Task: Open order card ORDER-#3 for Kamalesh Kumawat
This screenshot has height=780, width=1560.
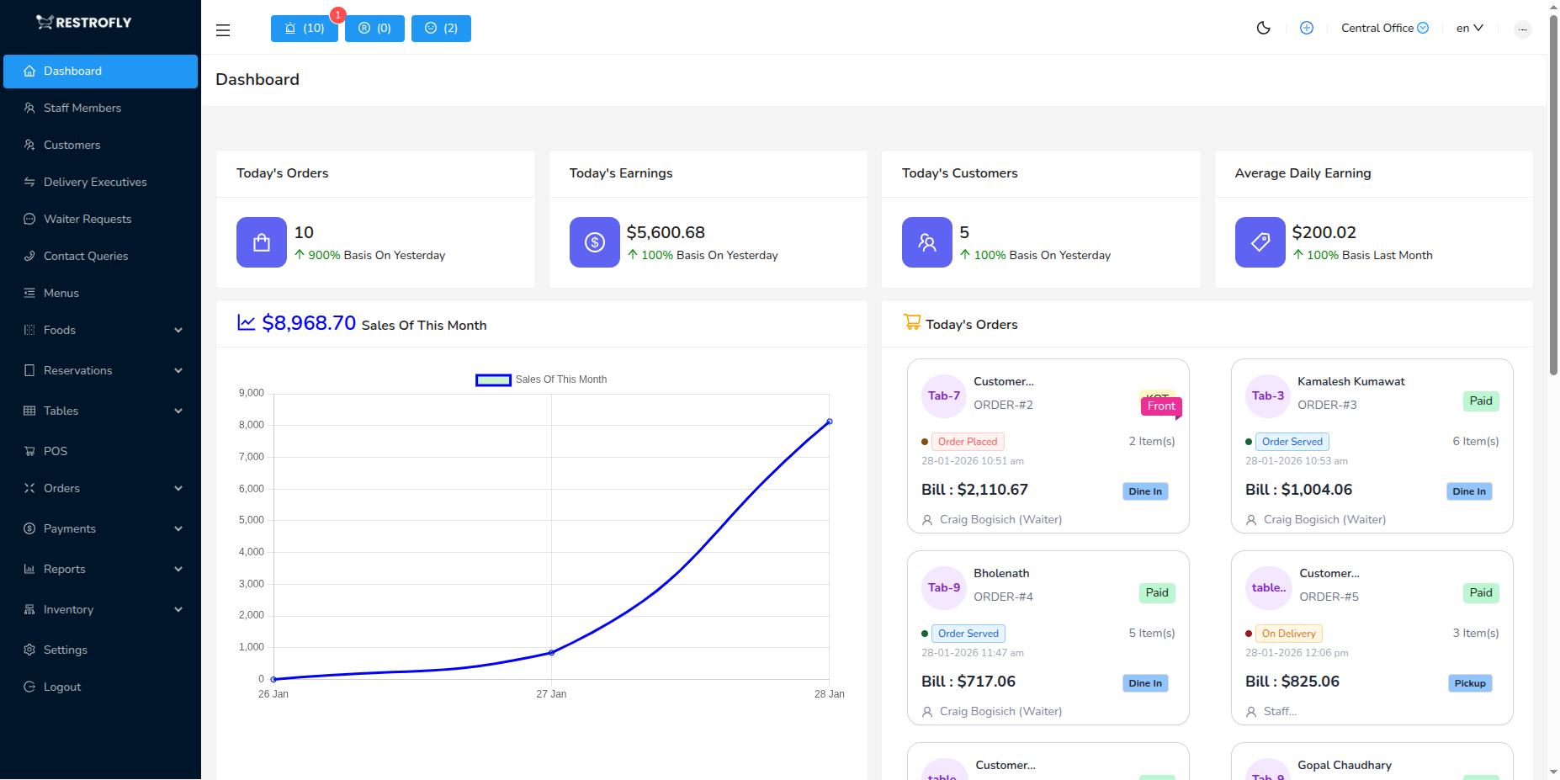Action: tap(1372, 446)
